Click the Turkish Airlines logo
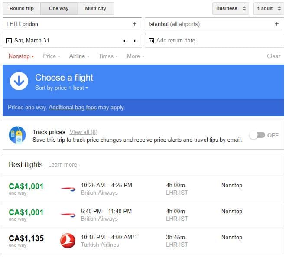The image size is (289, 258). click(68, 241)
